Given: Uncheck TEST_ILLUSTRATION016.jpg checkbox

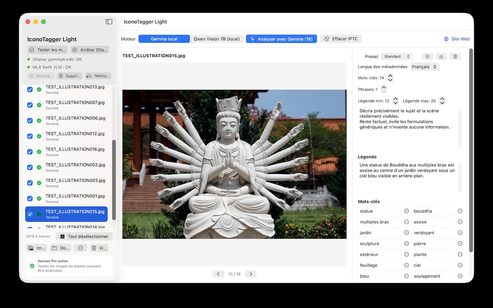Looking at the screenshot, I should 30,152.
